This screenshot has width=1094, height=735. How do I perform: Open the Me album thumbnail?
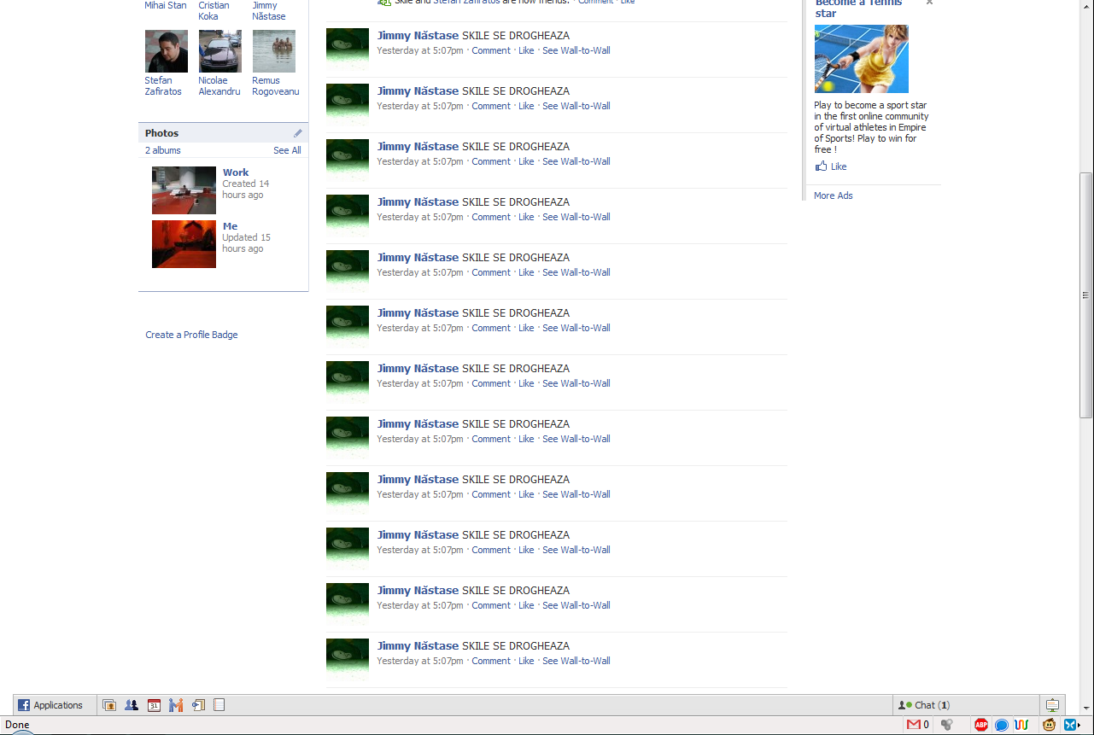pyautogui.click(x=184, y=244)
